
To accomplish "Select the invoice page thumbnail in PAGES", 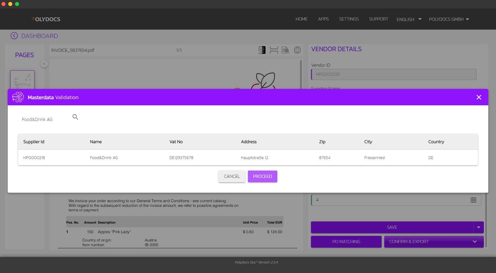I will point(22,79).
